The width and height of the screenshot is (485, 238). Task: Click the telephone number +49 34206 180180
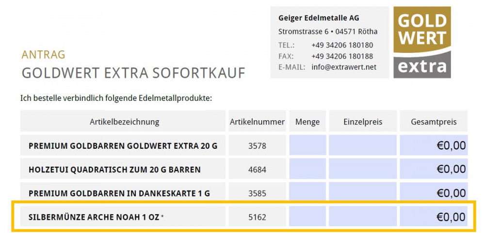(342, 45)
